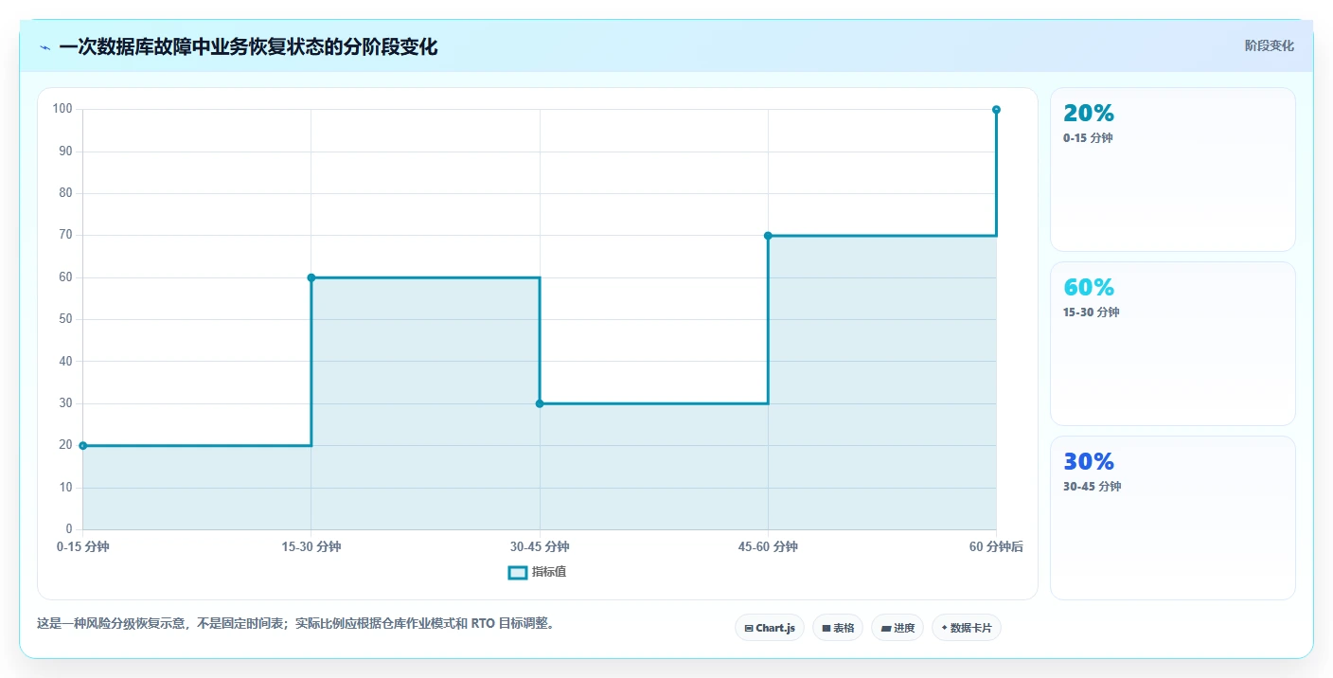Select the 60% data card for 15-30 分钟
Screen dimensions: 1333x678
pyautogui.click(x=1173, y=344)
